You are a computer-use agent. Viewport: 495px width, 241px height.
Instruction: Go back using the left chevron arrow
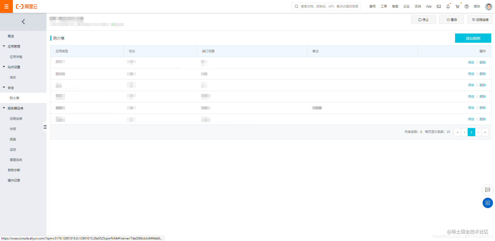[23, 22]
